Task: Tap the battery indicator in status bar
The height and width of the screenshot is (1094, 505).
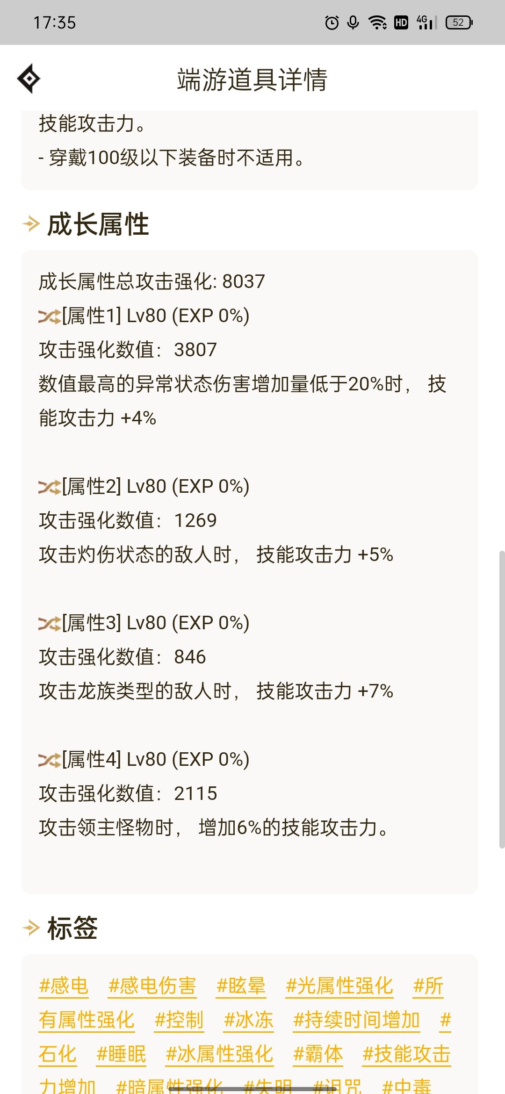Action: (x=460, y=22)
